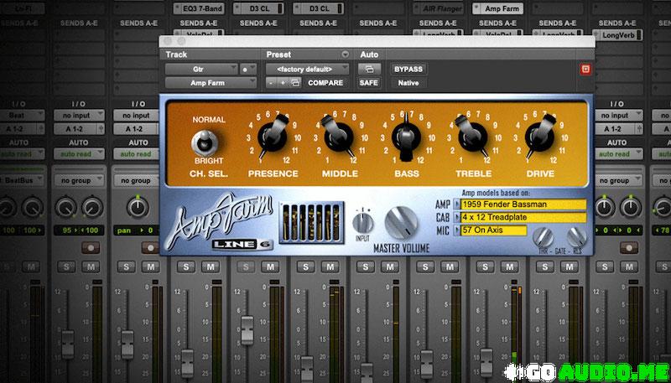Open plug-in settings select icon beside plus
This screenshot has width=671, height=383.
point(295,83)
